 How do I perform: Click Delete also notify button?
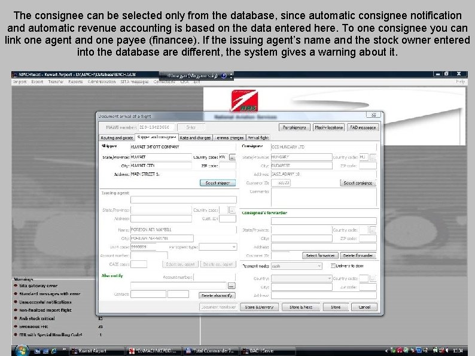(x=217, y=296)
